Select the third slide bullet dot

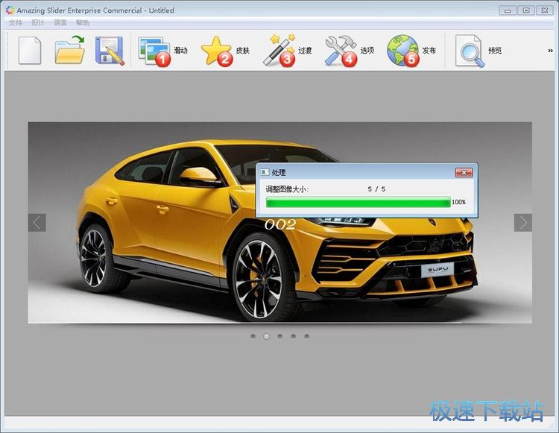279,336
